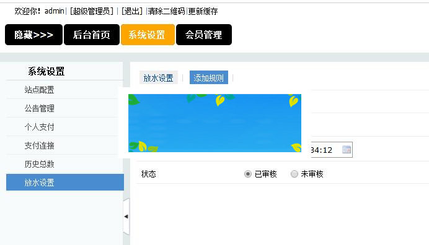Screen dimensions: 429x245
Task: Collapse the sidebar with the arrow handle
Action: [126, 217]
